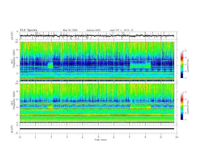The image size is (199, 154).
Task: Click the '-3' tick on ch.1 colorbar
Action: (x=185, y=51)
